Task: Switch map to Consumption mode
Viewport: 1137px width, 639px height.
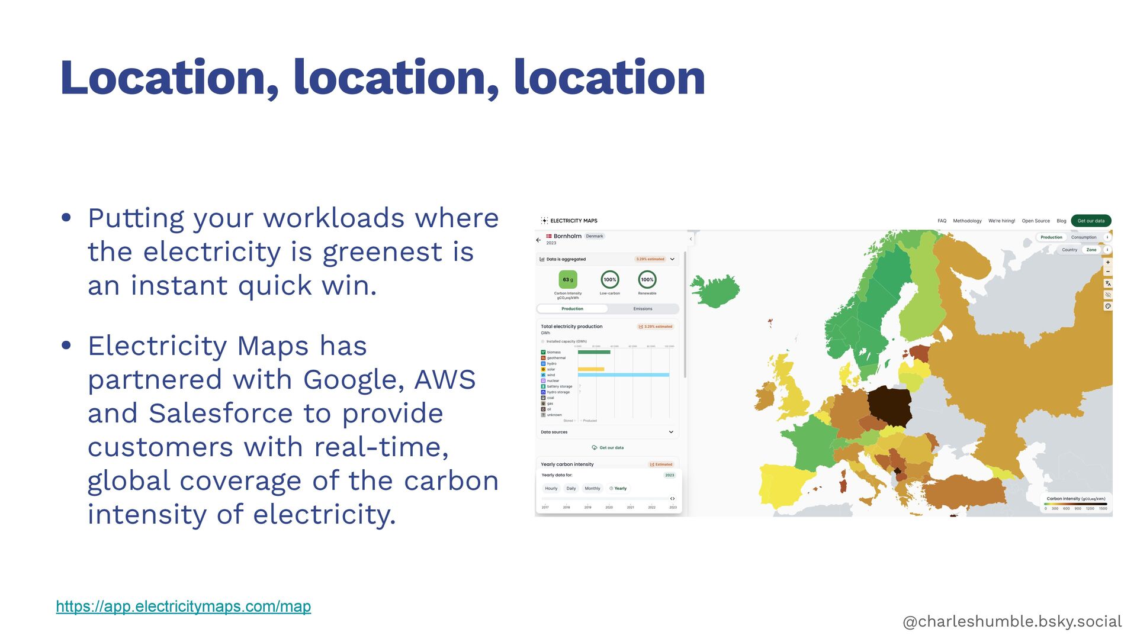Action: pyautogui.click(x=1083, y=237)
